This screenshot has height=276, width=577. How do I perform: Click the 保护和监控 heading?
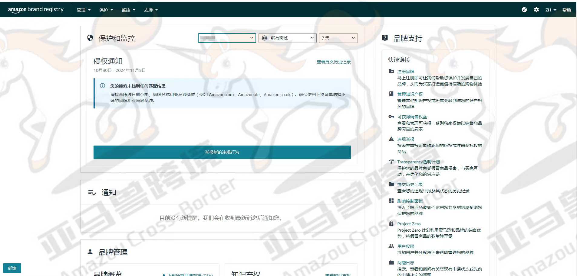pyautogui.click(x=117, y=38)
